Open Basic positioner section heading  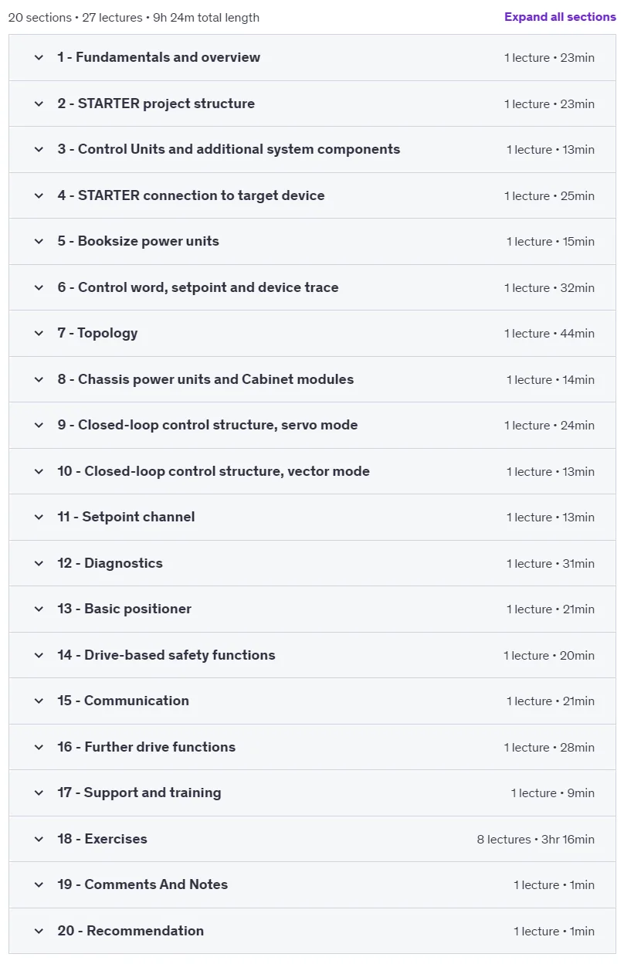(124, 609)
